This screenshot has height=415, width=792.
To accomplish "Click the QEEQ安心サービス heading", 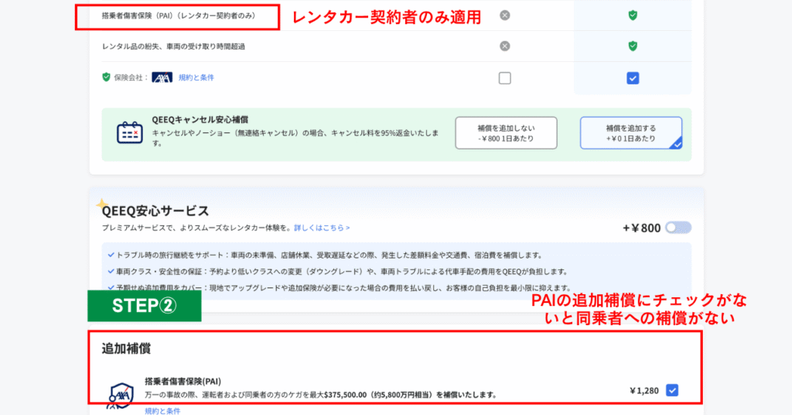I will 155,211.
